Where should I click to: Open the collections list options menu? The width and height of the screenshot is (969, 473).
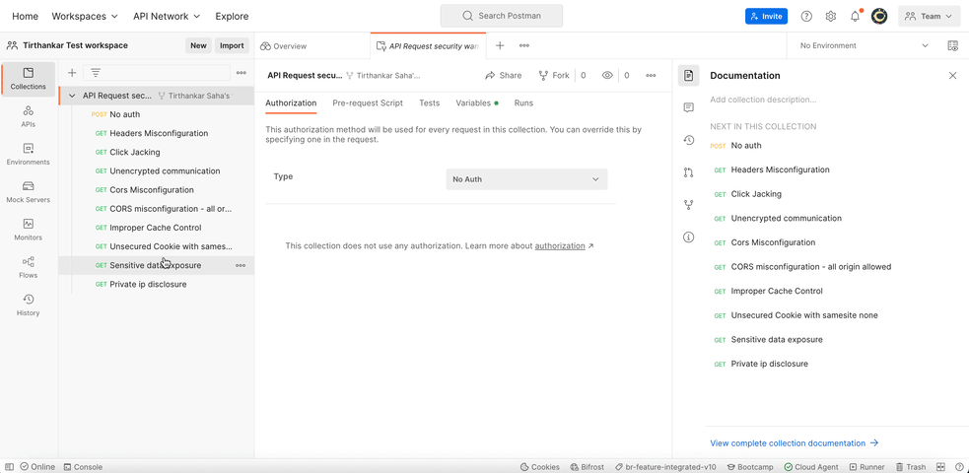(241, 73)
